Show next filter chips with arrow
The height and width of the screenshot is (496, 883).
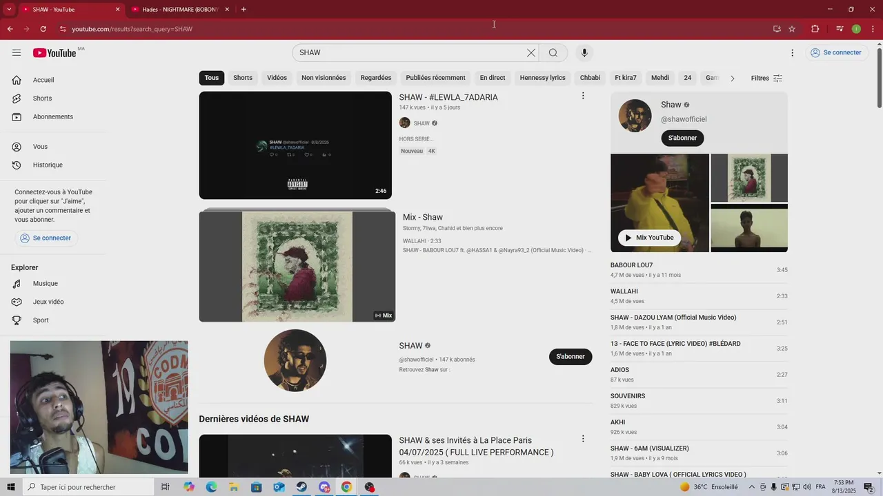(732, 78)
